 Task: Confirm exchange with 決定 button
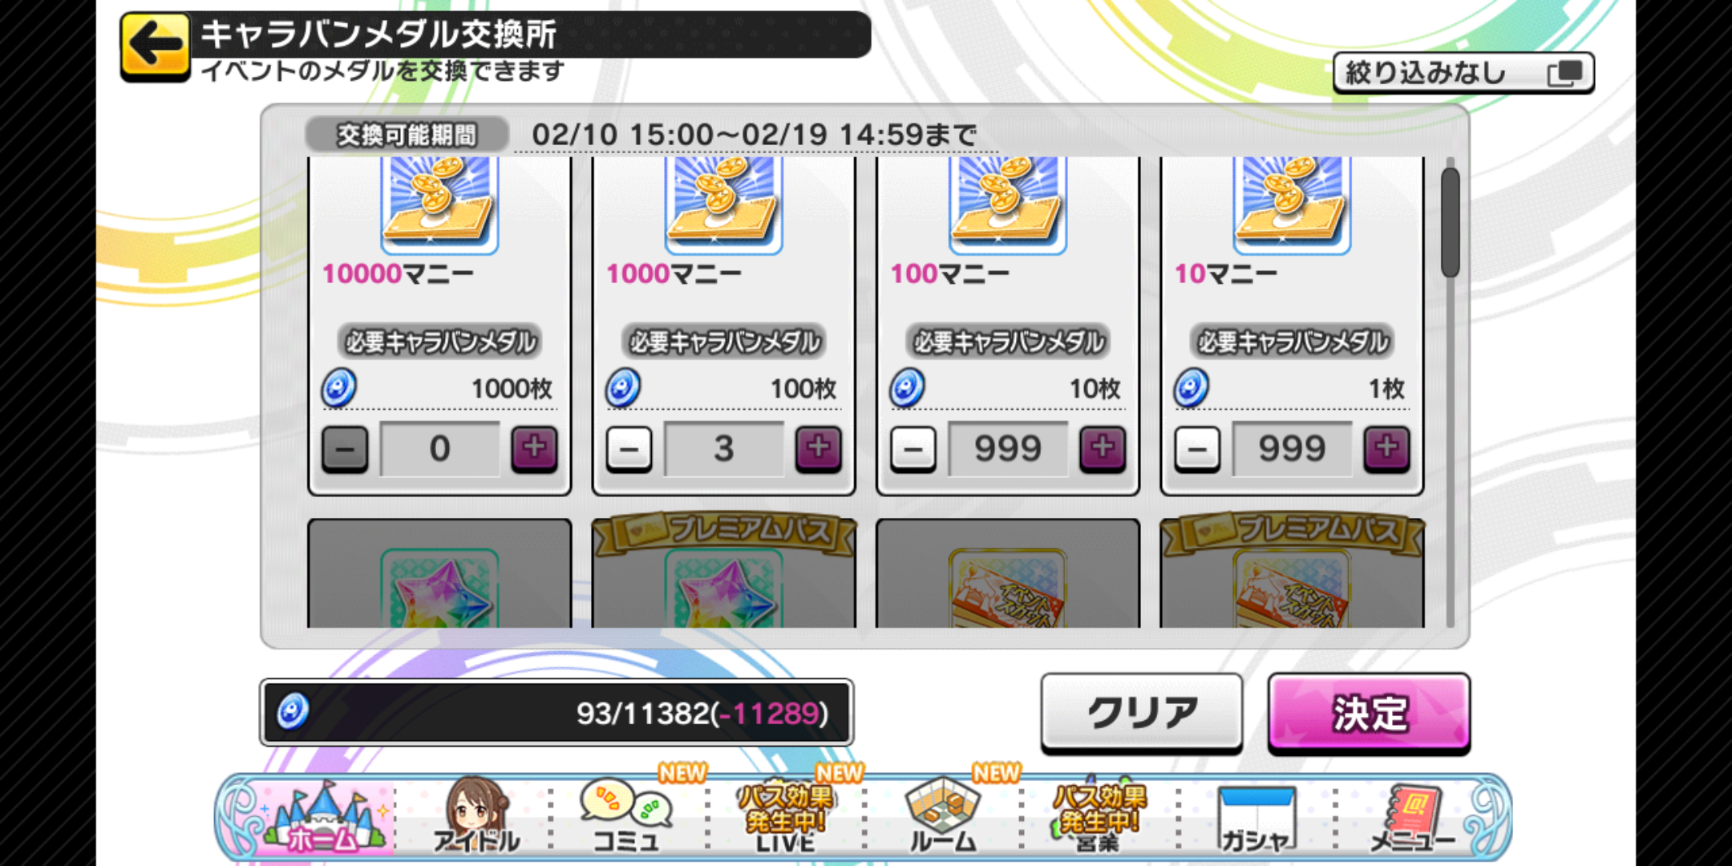(x=1370, y=713)
